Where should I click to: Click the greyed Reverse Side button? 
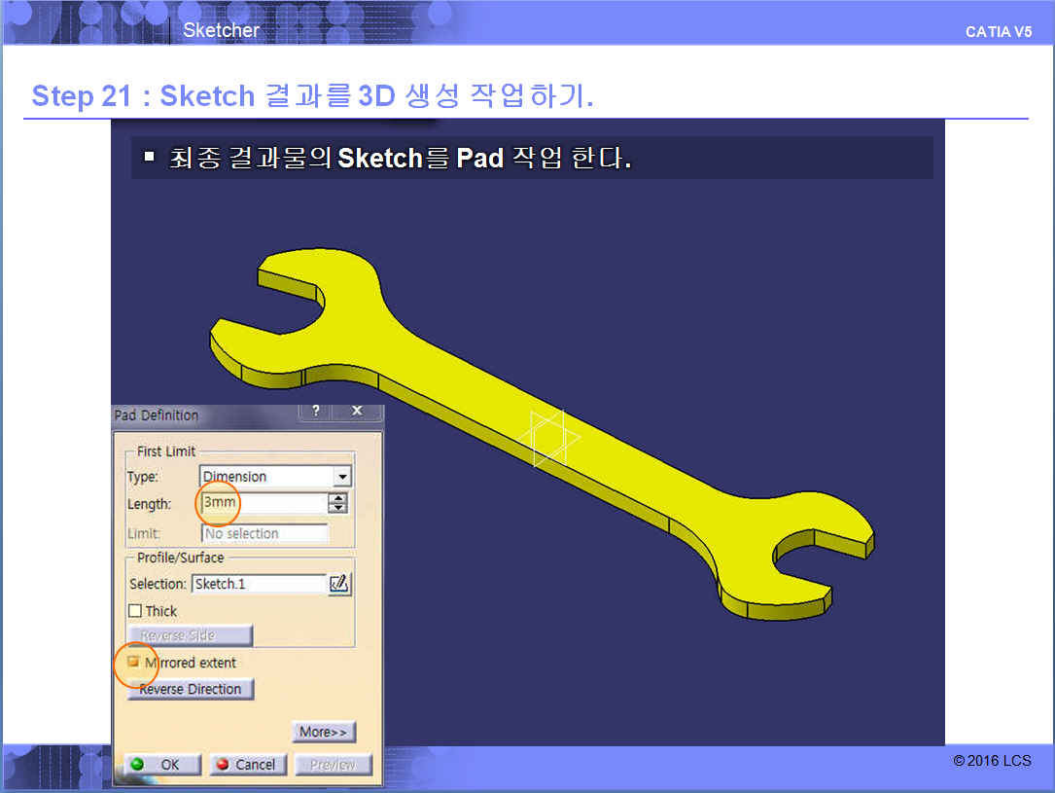[191, 635]
